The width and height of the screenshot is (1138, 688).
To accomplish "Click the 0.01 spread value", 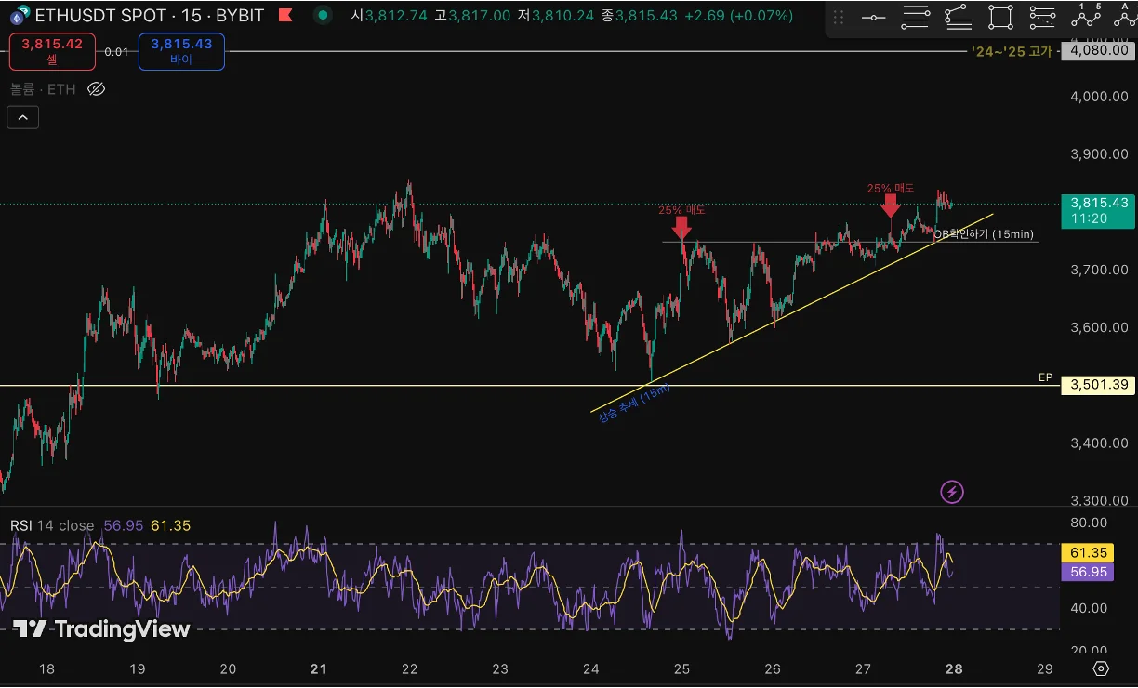I will pyautogui.click(x=116, y=52).
